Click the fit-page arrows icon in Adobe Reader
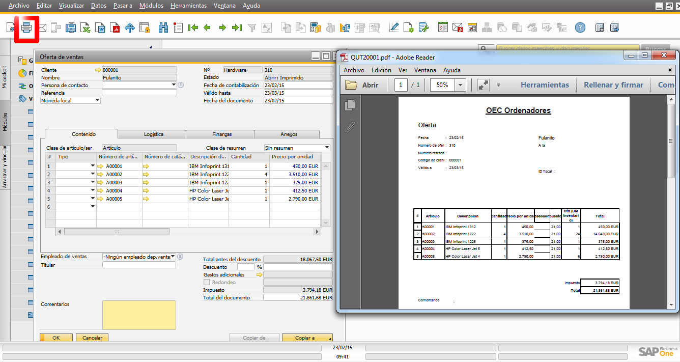Screen dimensions: 680x362 (x=483, y=85)
